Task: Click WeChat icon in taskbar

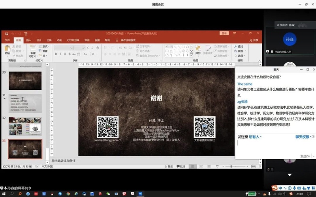Action: pos(108,194)
